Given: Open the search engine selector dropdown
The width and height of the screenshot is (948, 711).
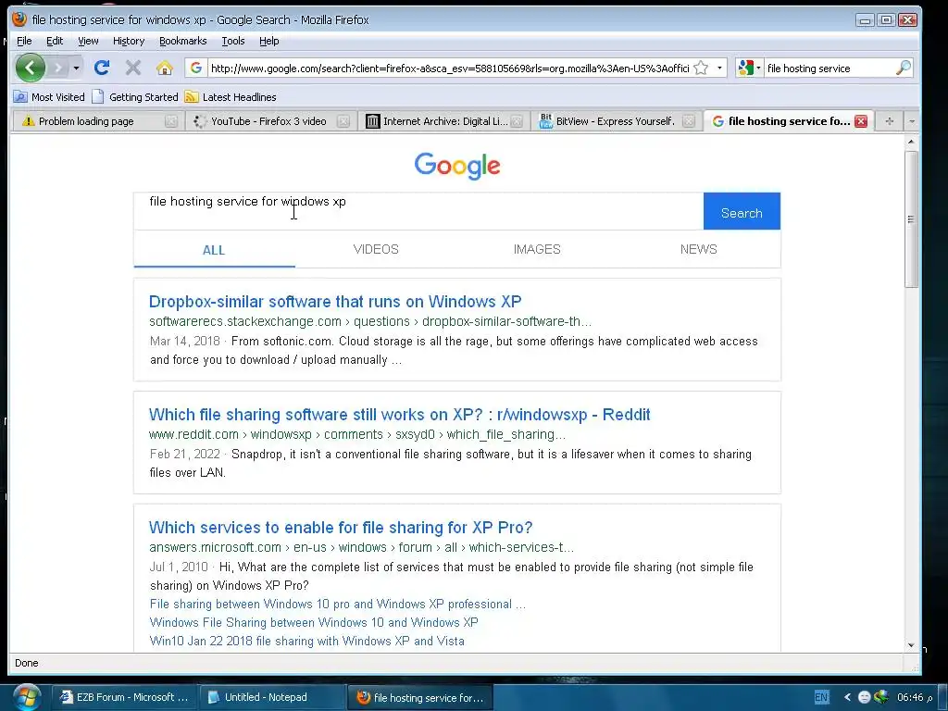Looking at the screenshot, I should tap(750, 68).
